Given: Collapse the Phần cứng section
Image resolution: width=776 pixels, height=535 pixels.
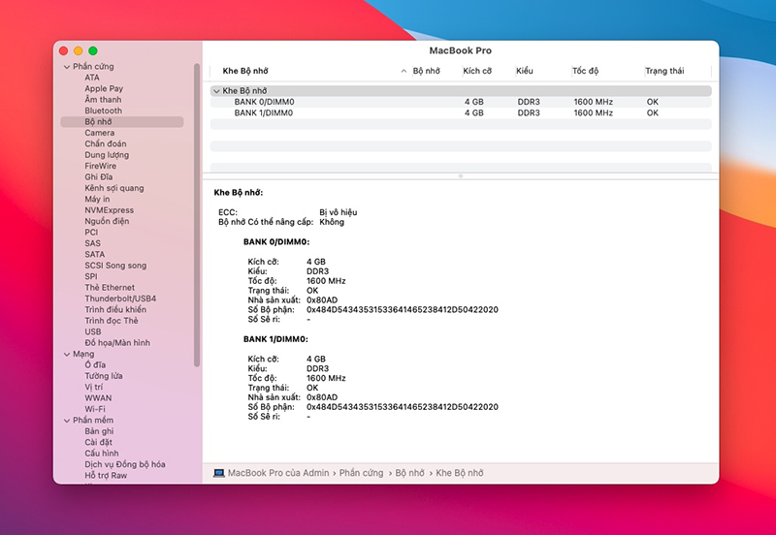Looking at the screenshot, I should point(67,67).
